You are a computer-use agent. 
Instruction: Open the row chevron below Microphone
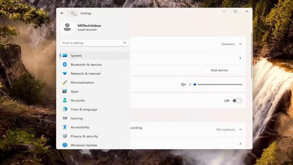tap(240, 143)
